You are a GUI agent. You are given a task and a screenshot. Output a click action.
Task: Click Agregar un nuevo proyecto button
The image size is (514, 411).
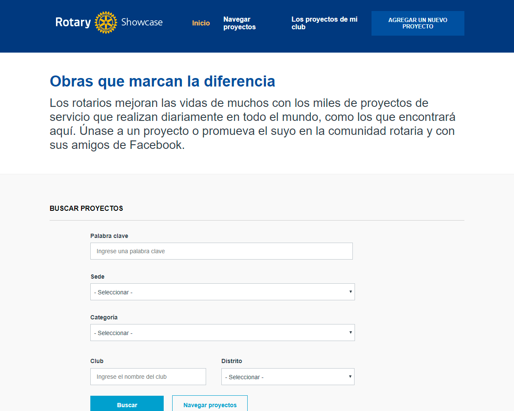click(x=418, y=23)
